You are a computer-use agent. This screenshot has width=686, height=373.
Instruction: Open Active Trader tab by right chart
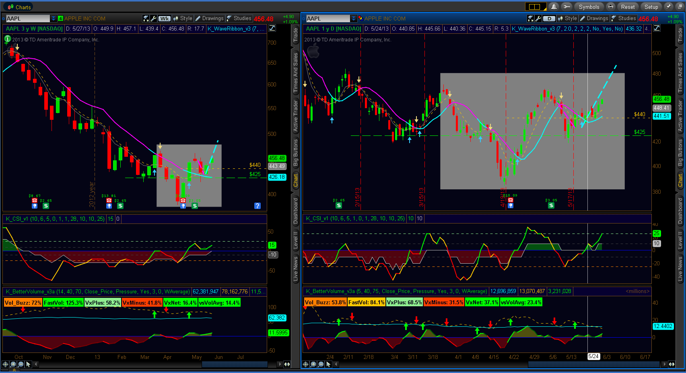click(680, 117)
